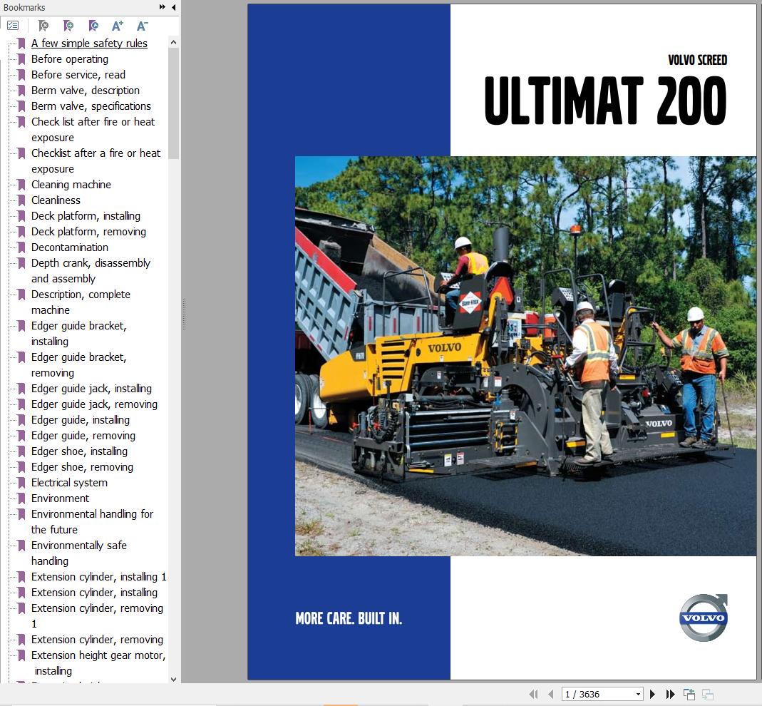Select 'Edger guide bracket, removing' bookmark
Screen dimensions: 762x706
(x=78, y=364)
